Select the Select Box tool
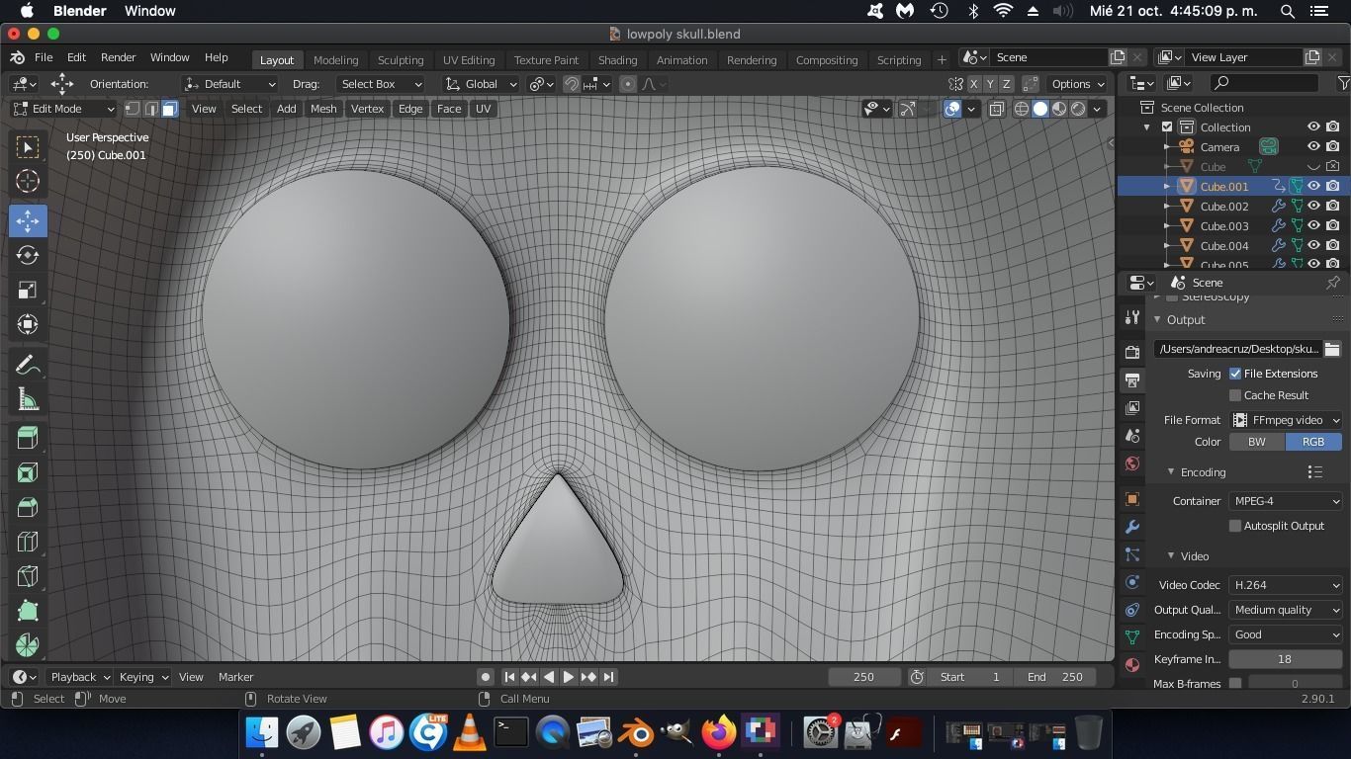Screen dimensions: 1351x759 [28, 146]
